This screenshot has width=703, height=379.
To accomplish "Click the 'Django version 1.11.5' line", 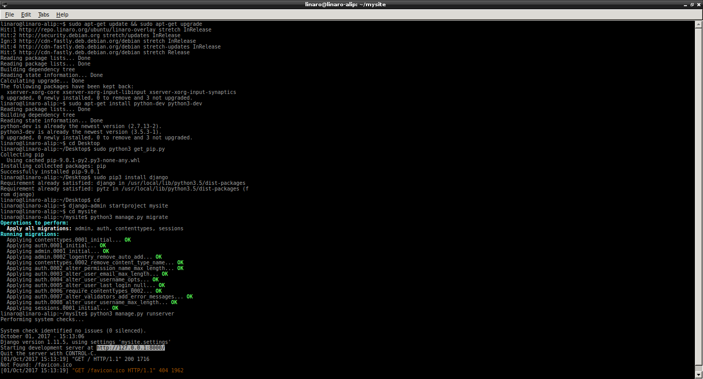I will click(86, 342).
